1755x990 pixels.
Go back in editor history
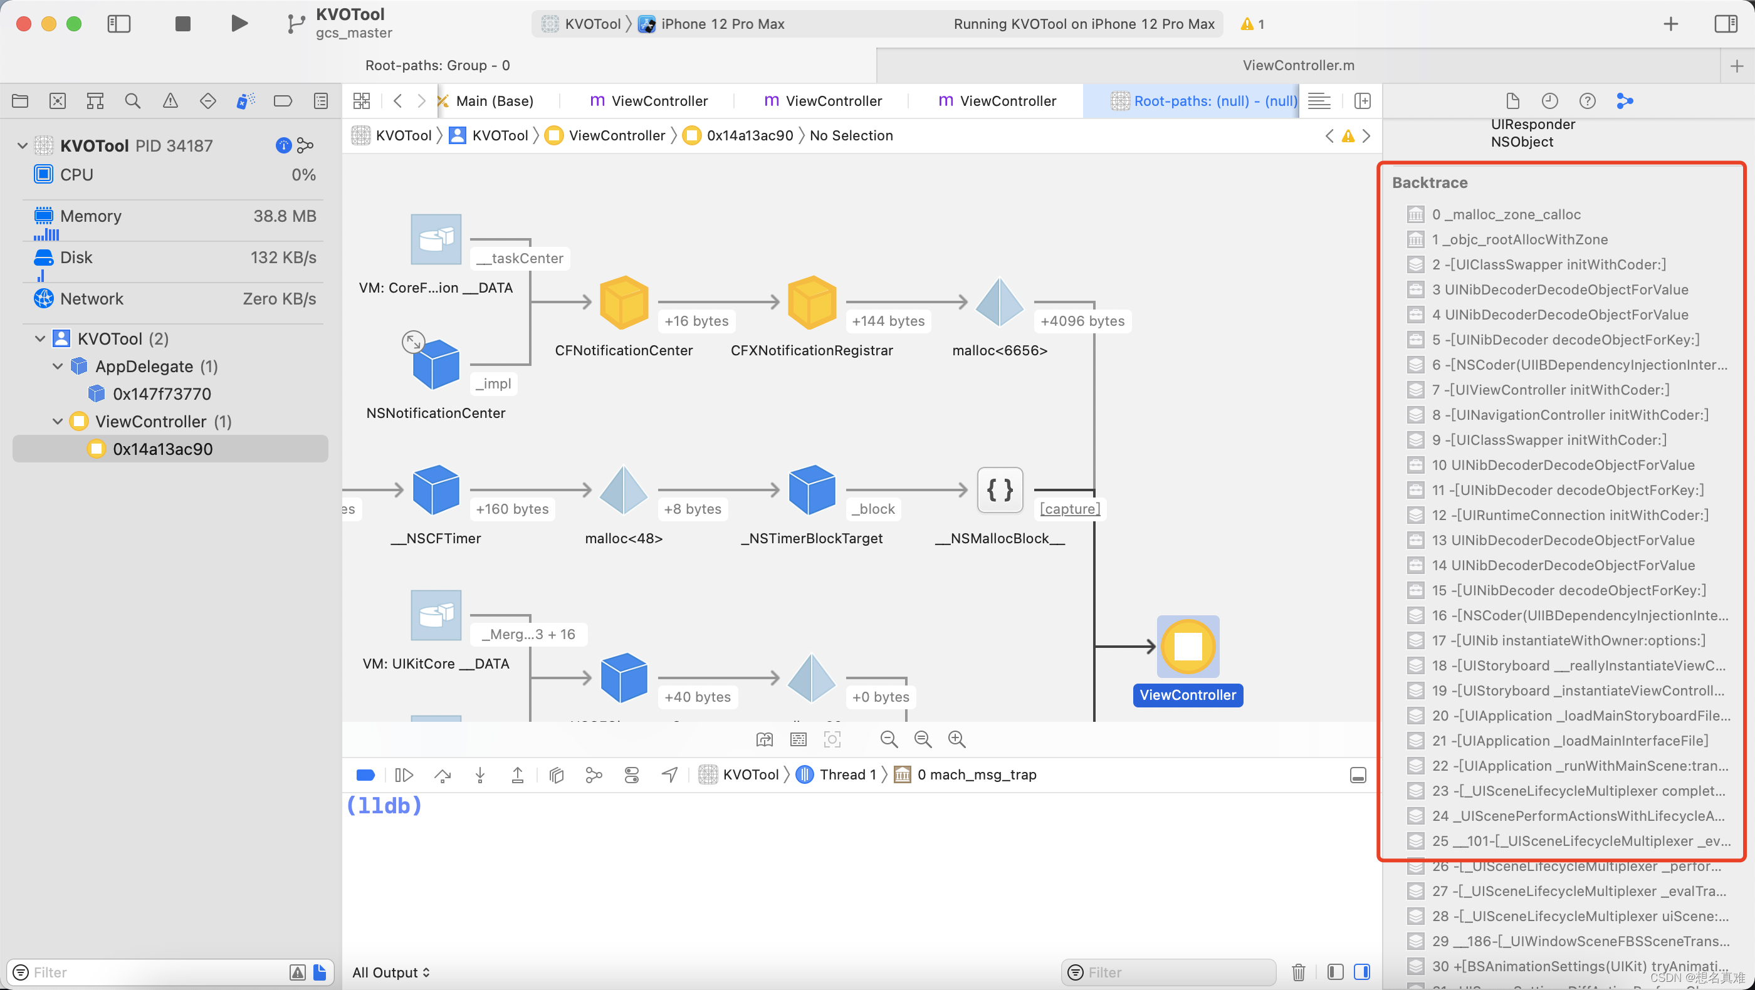coord(397,102)
